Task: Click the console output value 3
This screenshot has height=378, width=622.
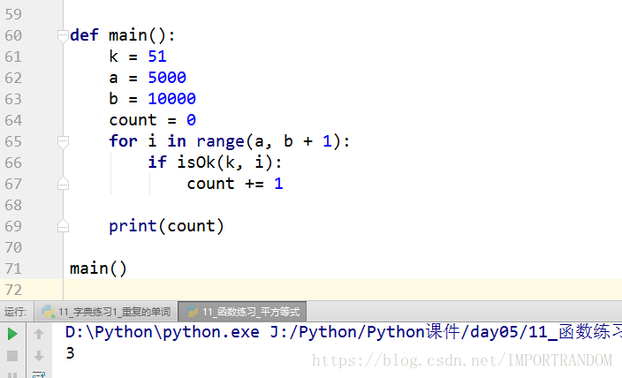Action: click(x=70, y=353)
